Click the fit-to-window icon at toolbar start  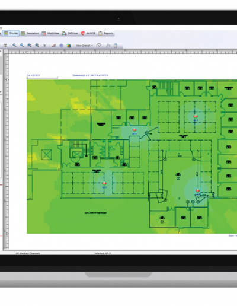coord(5,46)
